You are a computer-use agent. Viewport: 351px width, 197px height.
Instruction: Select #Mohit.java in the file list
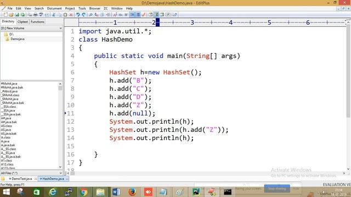coord(9,84)
